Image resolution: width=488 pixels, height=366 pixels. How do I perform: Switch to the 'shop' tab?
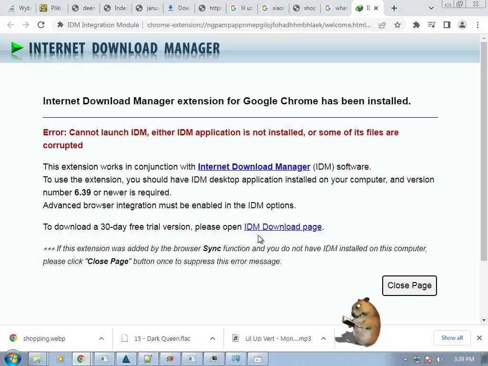pyautogui.click(x=305, y=9)
